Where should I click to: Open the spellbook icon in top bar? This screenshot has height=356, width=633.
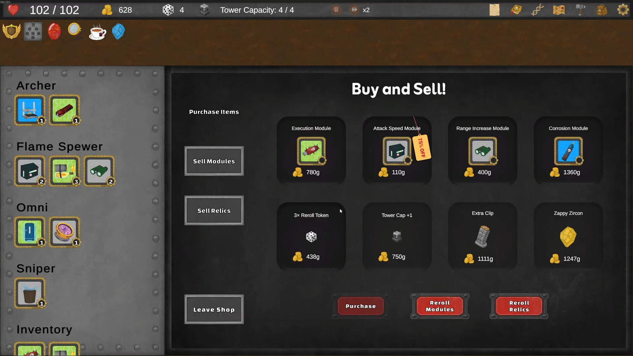click(516, 10)
